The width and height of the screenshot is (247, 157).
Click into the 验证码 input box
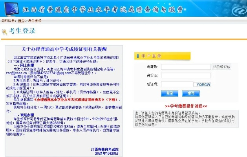(177, 84)
